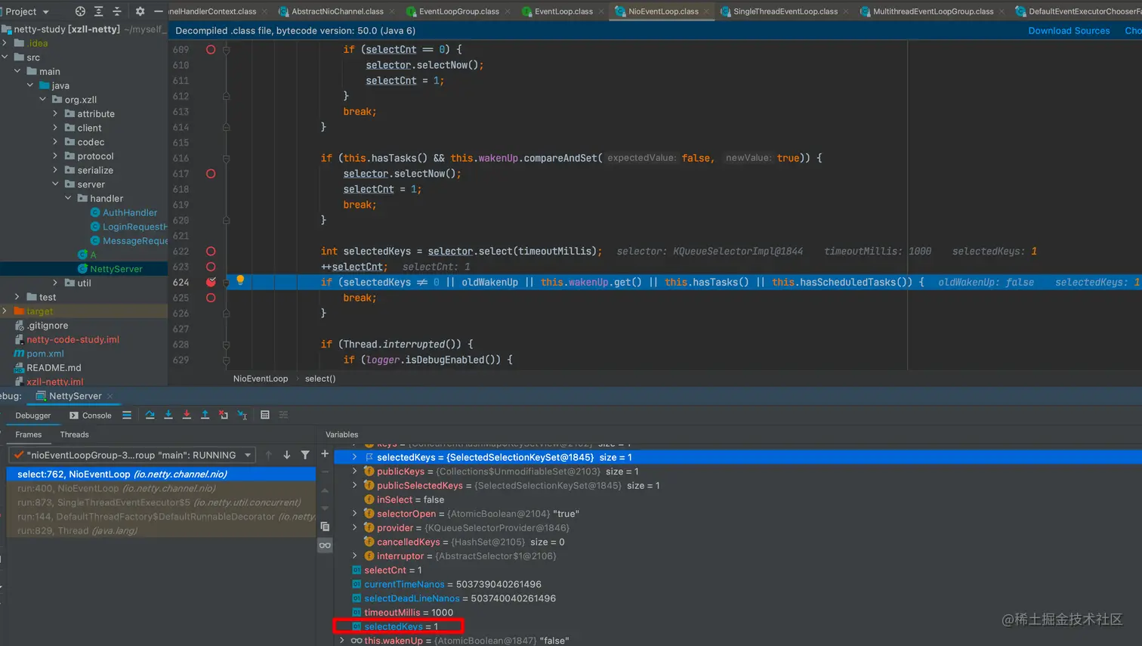The height and width of the screenshot is (646, 1142).
Task: Click the Step Into debugger icon
Action: 168,415
